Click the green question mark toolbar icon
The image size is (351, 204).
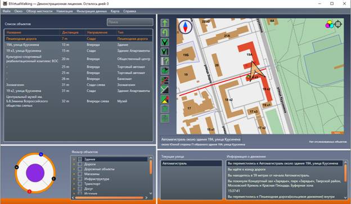(165, 61)
